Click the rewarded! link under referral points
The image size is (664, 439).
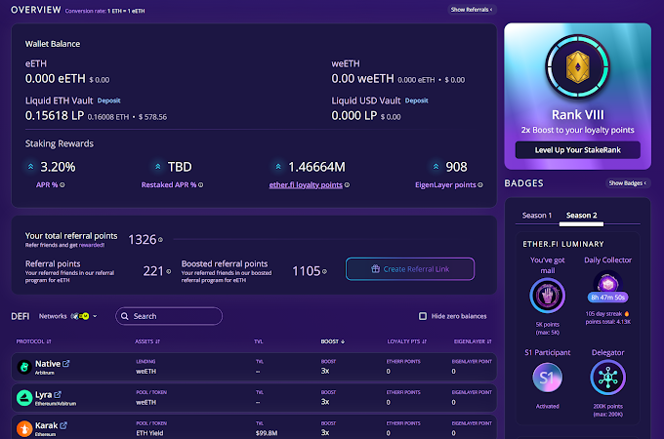(92, 245)
